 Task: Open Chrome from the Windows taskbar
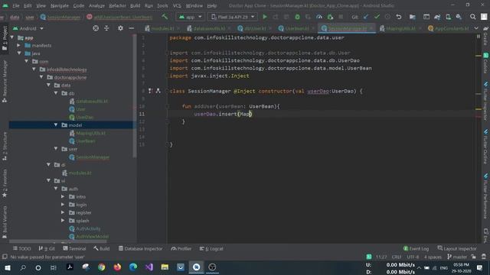[101, 267]
